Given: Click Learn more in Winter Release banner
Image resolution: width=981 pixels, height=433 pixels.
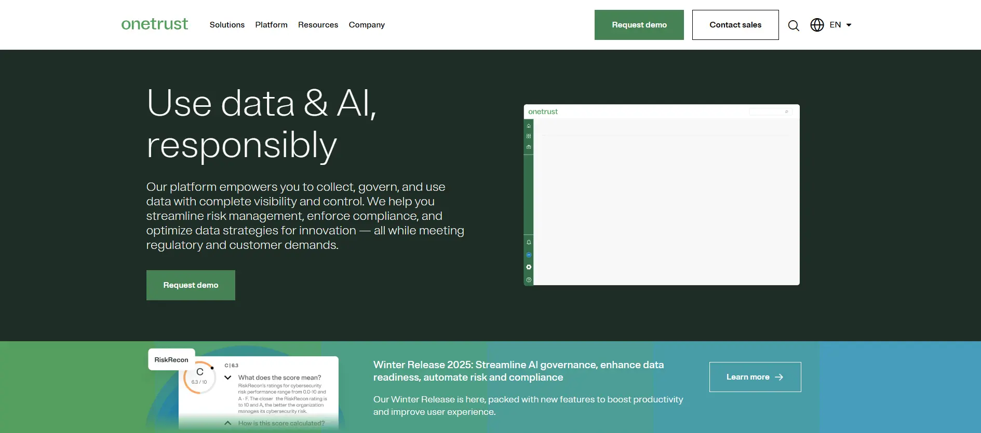Looking at the screenshot, I should pyautogui.click(x=755, y=377).
